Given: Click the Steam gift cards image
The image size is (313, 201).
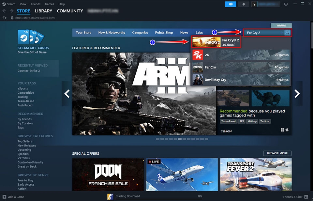Looking at the screenshot, I should click(31, 37).
